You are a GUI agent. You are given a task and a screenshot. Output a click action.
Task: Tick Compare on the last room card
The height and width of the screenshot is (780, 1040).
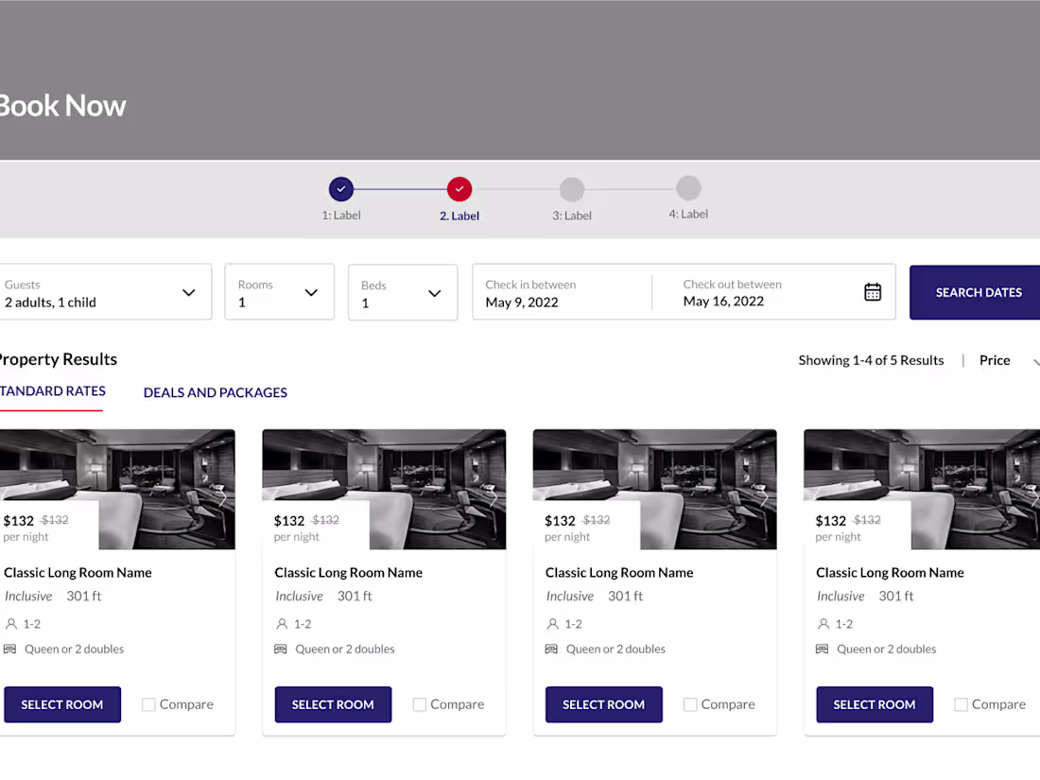click(961, 703)
